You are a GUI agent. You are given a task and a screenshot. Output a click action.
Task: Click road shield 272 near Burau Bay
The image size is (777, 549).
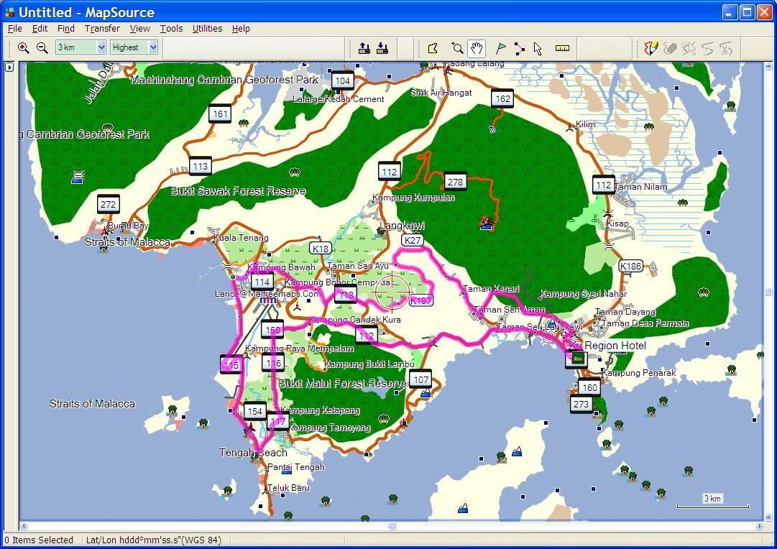tap(108, 204)
